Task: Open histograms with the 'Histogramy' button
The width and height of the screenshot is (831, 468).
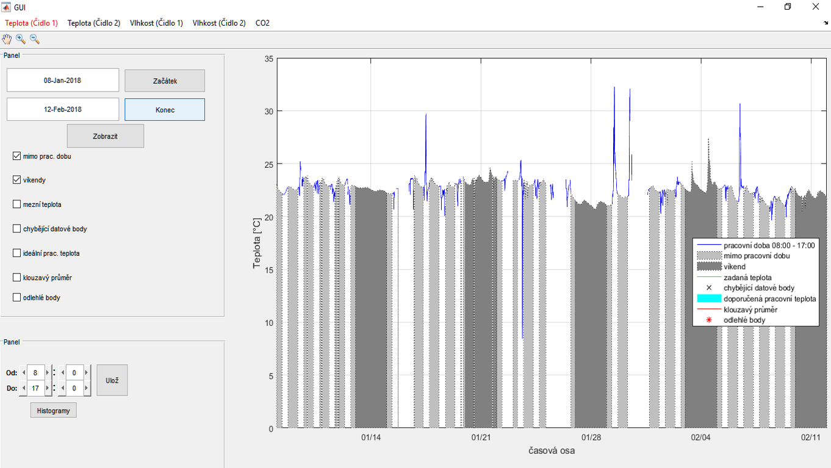Action: [53, 411]
